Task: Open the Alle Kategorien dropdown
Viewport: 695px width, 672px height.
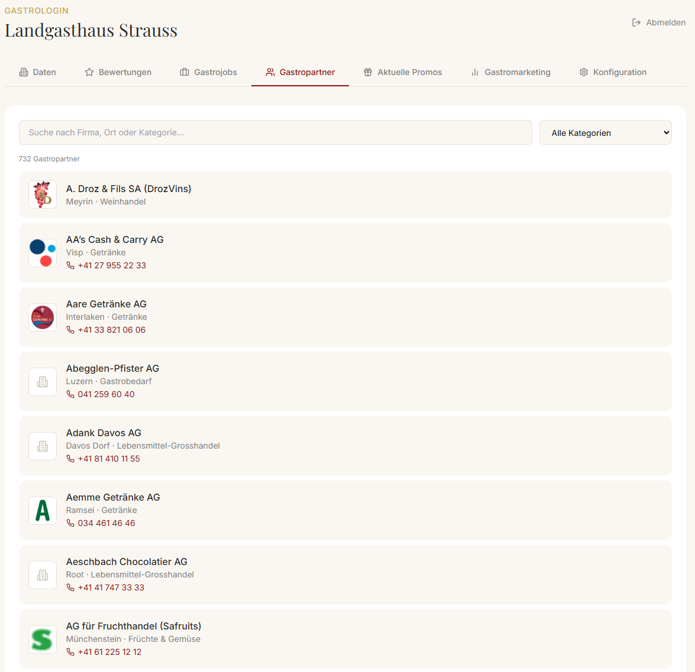Action: [x=605, y=132]
